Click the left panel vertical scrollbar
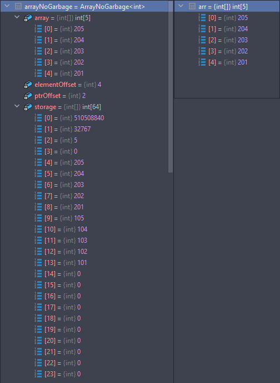Viewport: 280px width, 383px height. pyautogui.click(x=171, y=87)
